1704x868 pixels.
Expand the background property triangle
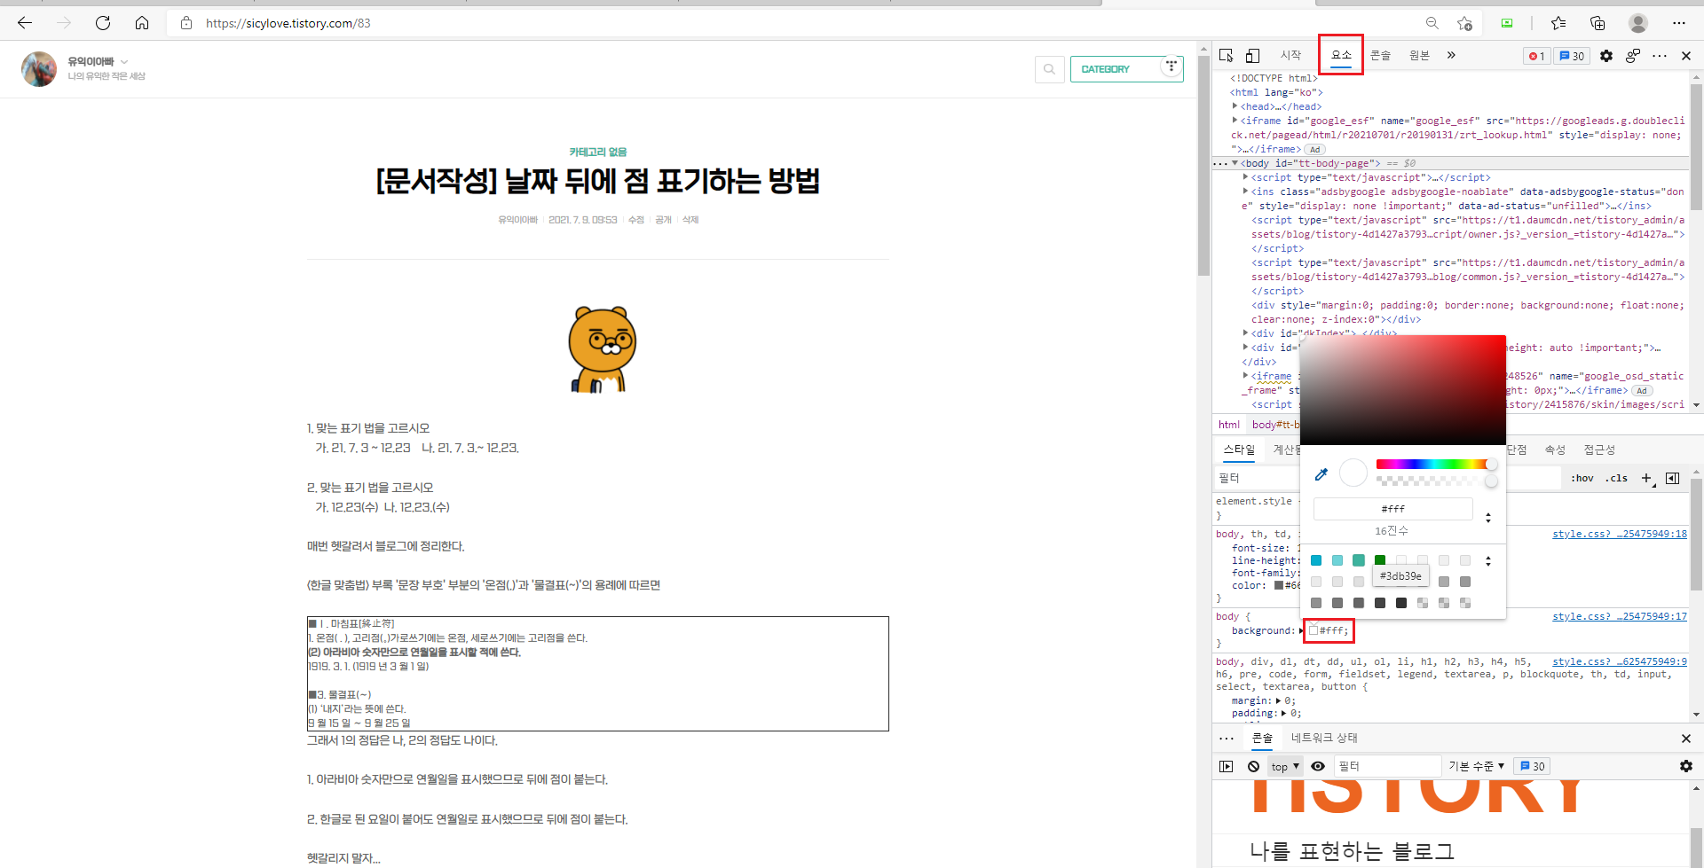click(x=1301, y=630)
